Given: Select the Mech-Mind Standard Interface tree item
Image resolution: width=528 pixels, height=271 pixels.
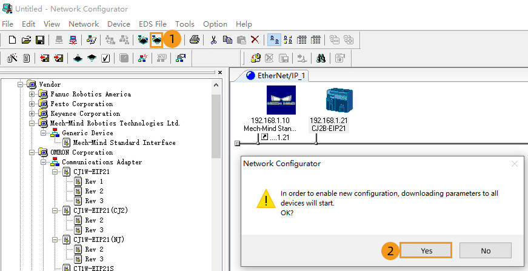Looking at the screenshot, I should [x=124, y=142].
